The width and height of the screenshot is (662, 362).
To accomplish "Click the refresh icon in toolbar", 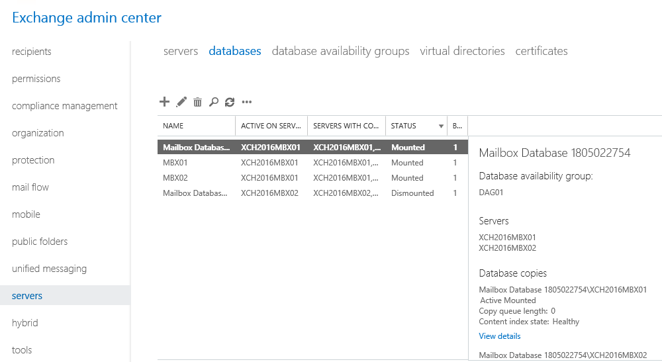I will tap(230, 102).
